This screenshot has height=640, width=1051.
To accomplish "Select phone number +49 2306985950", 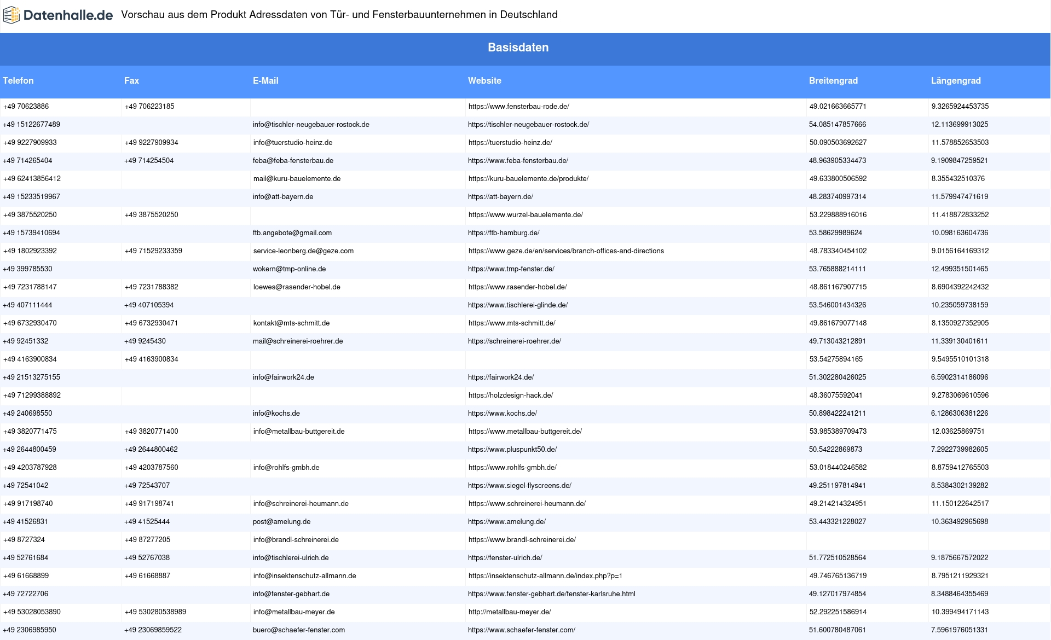I will [30, 630].
